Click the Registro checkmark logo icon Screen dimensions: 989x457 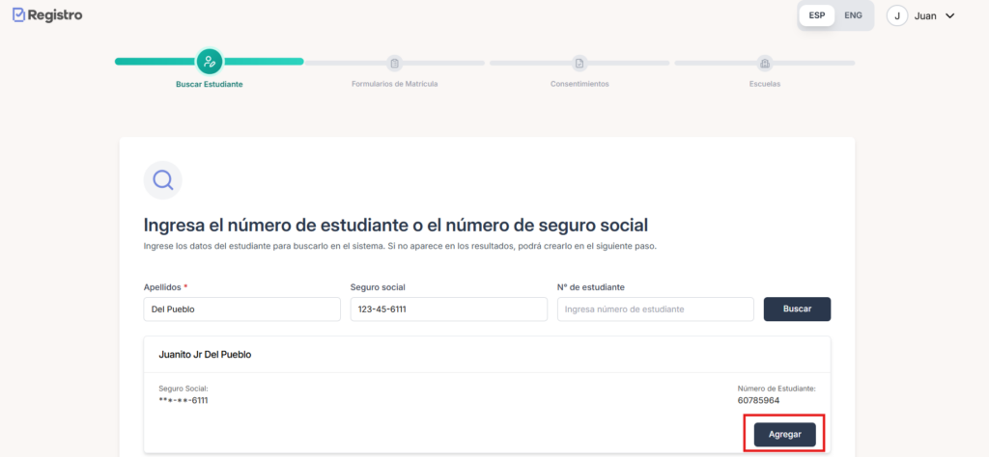tap(18, 15)
